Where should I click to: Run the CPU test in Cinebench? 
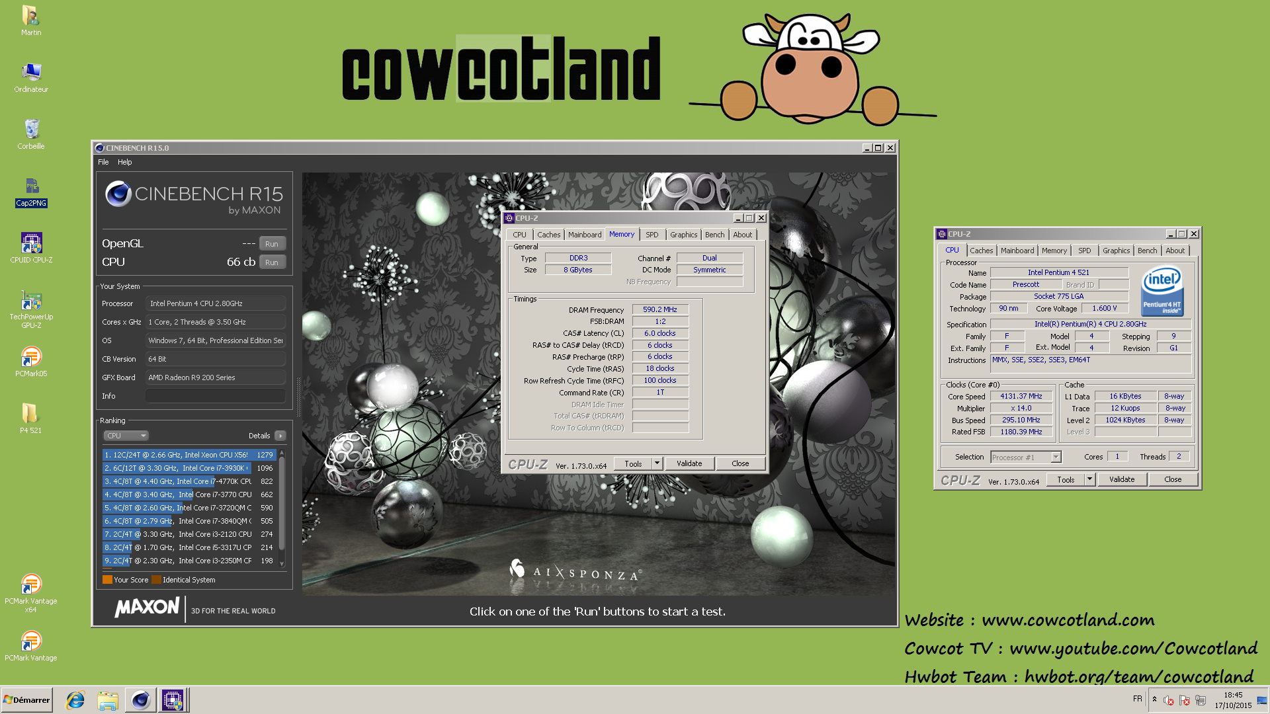(272, 262)
